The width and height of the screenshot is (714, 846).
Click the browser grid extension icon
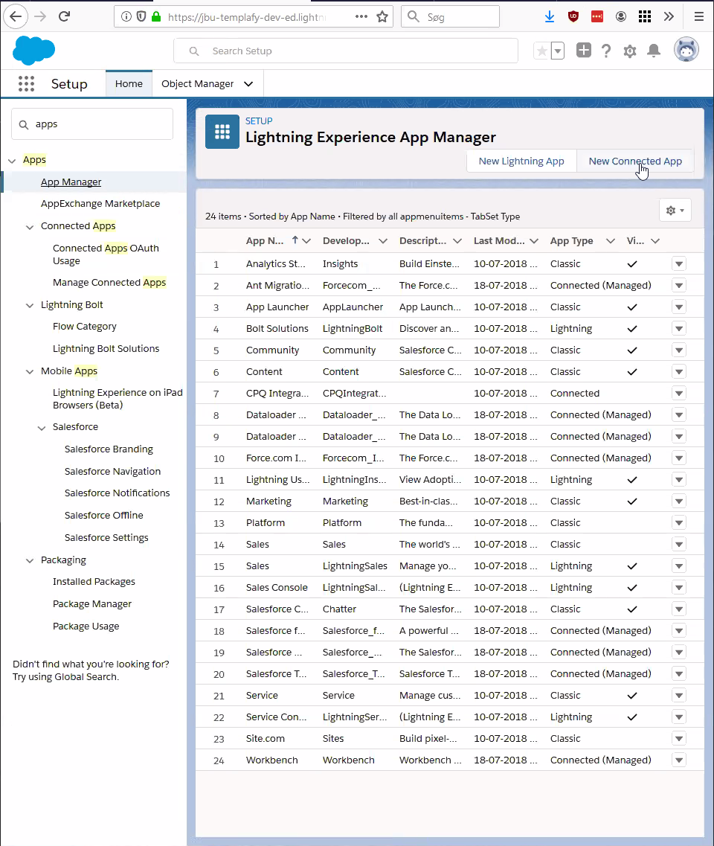(644, 16)
